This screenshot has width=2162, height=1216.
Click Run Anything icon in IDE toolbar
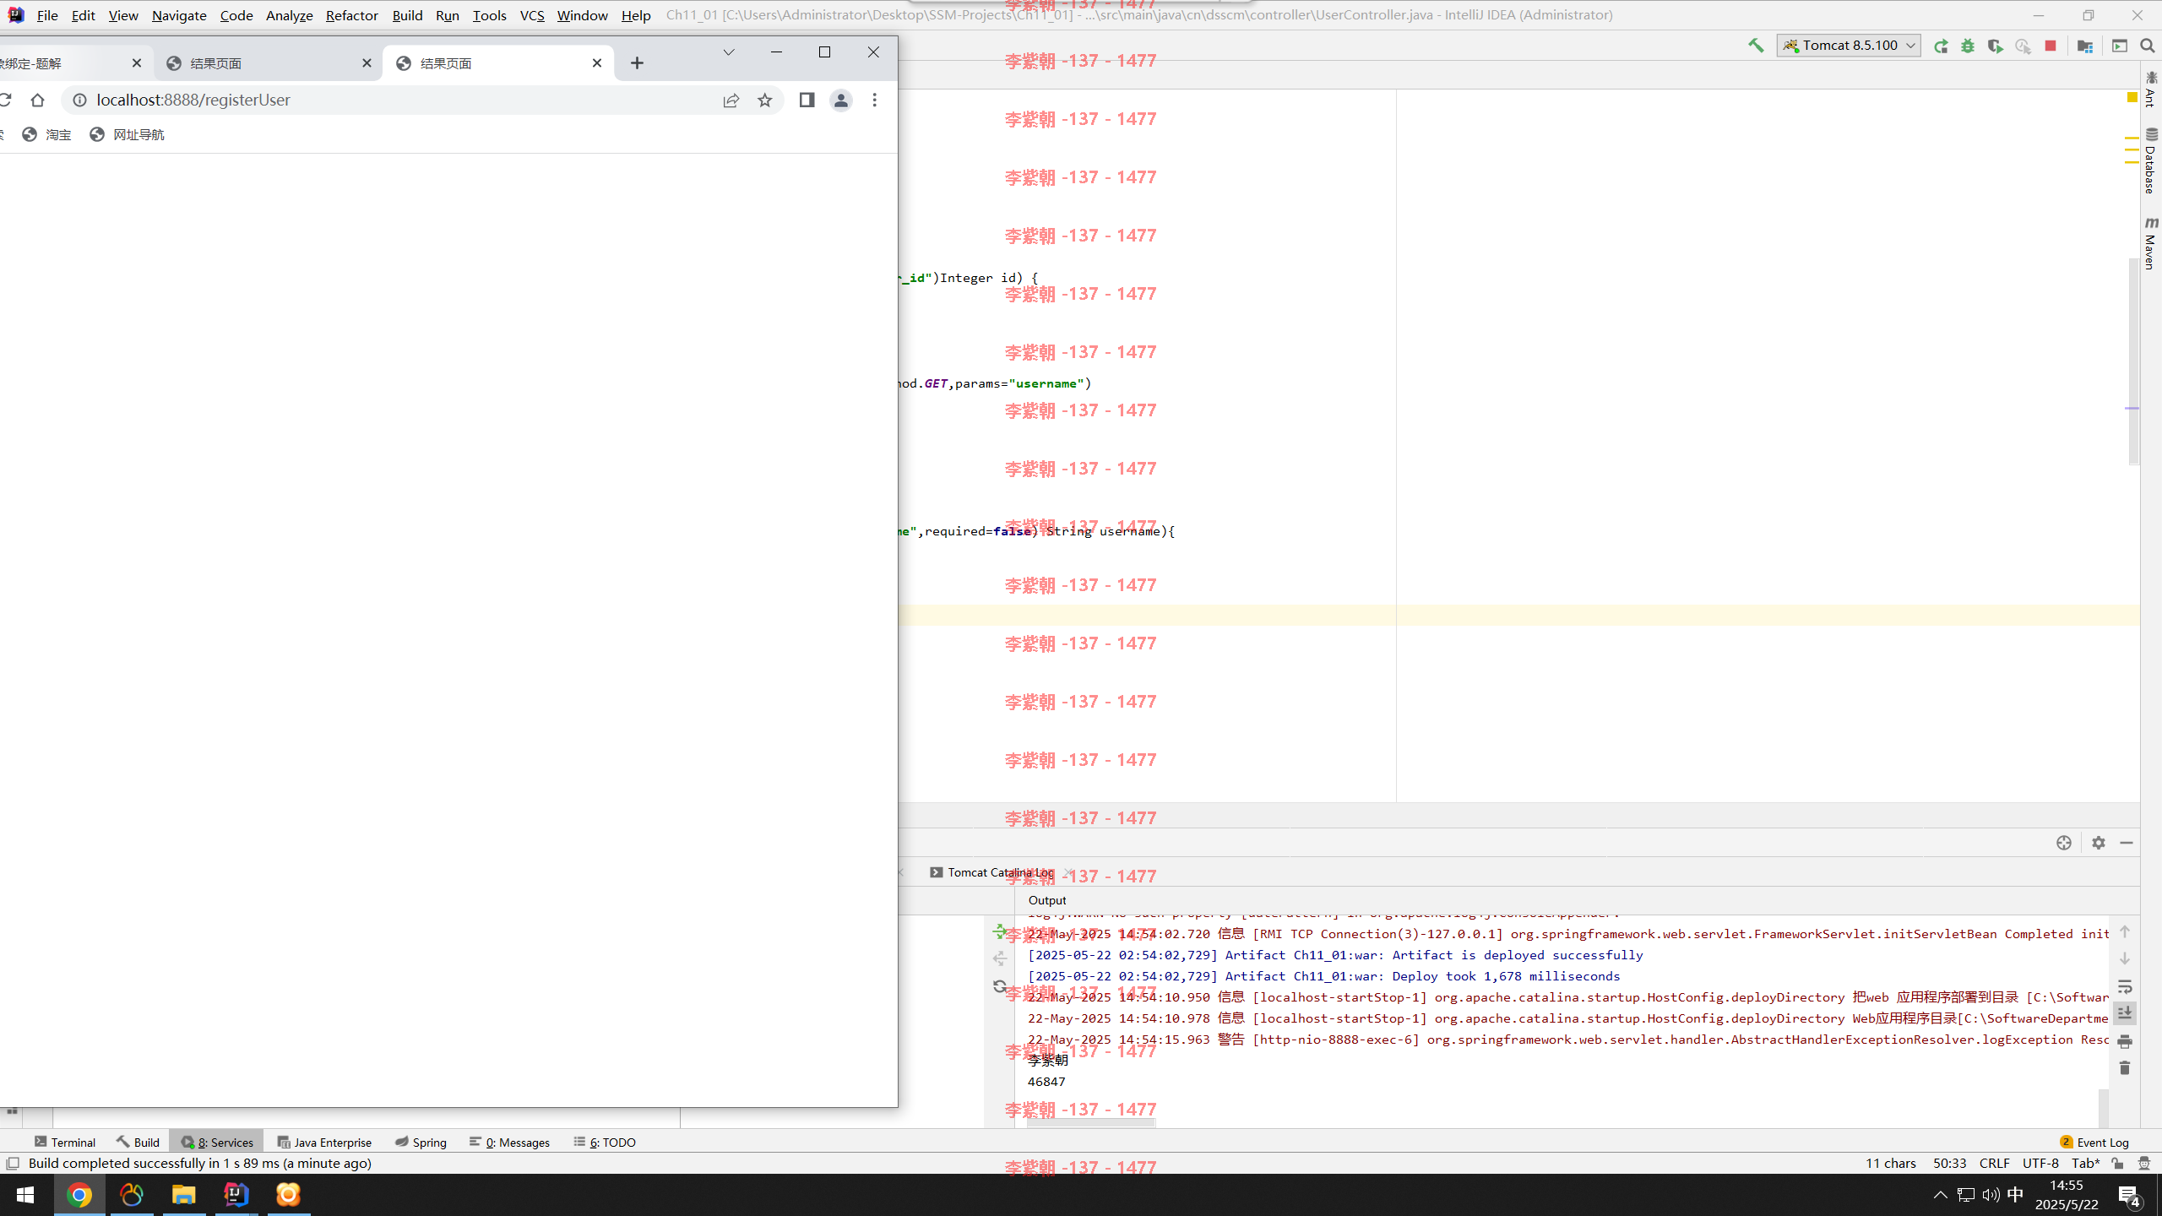2120,46
